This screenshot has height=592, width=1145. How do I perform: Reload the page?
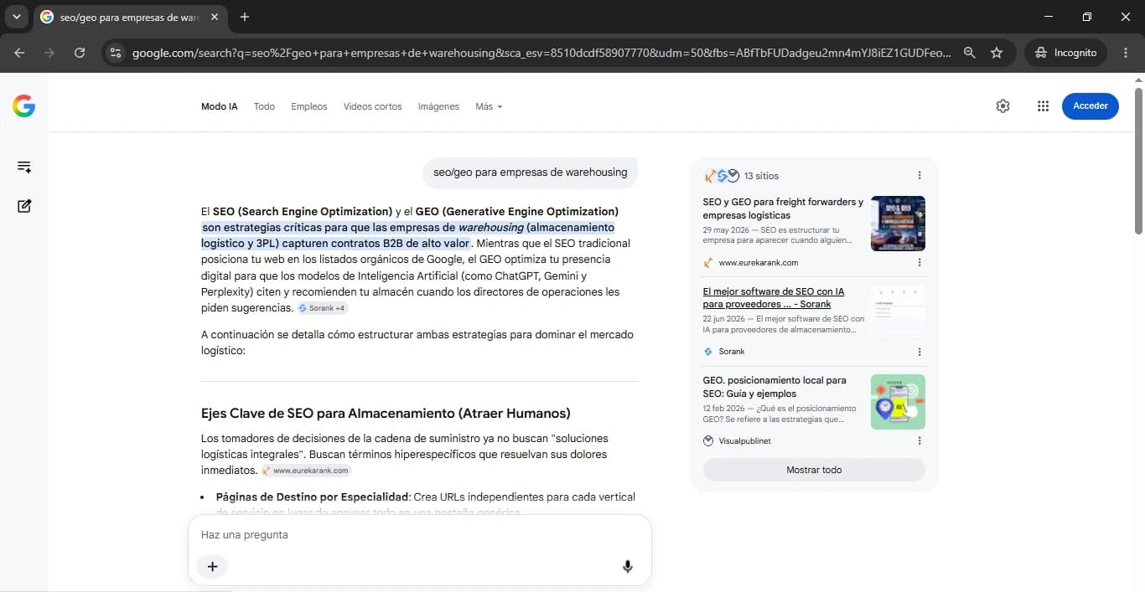80,53
